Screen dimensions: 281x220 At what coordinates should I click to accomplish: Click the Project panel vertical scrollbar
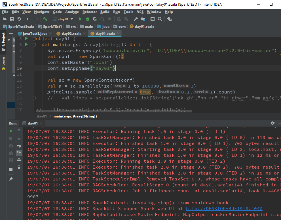pyautogui.click(x=14, y=55)
